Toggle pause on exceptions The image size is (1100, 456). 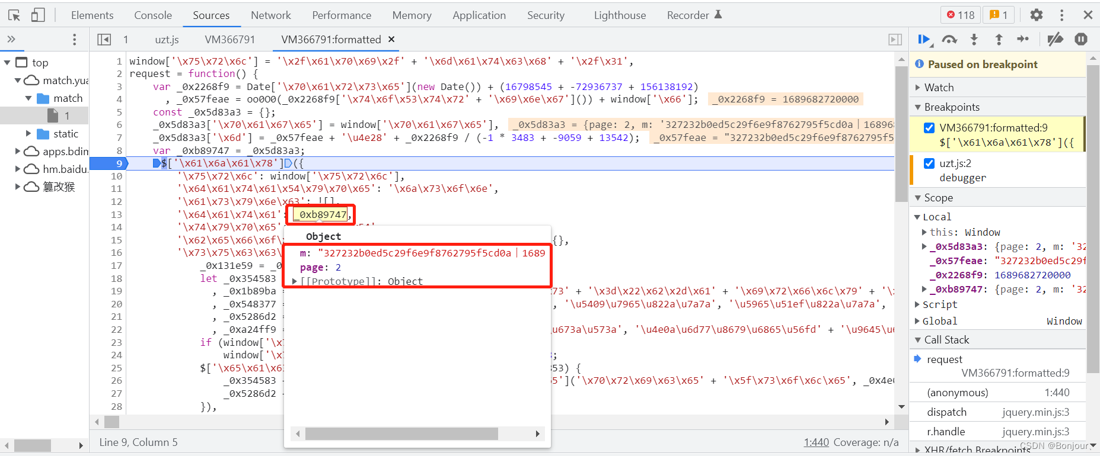click(x=1081, y=40)
